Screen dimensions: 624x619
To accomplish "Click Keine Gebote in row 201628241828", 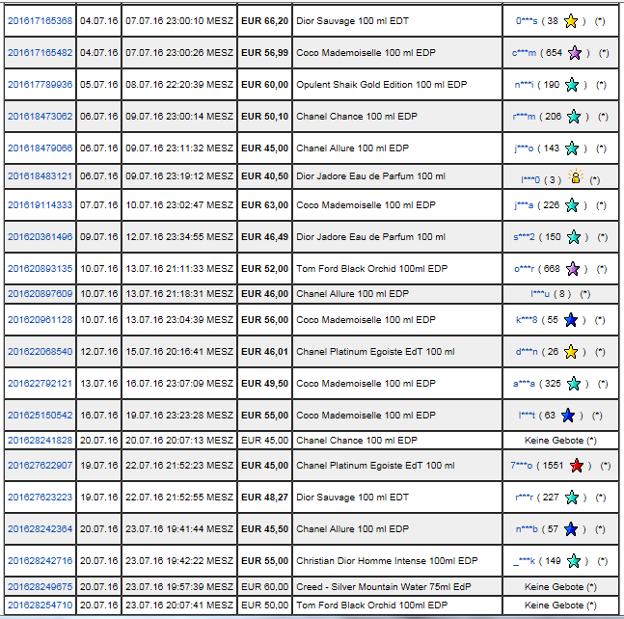I will 554,440.
